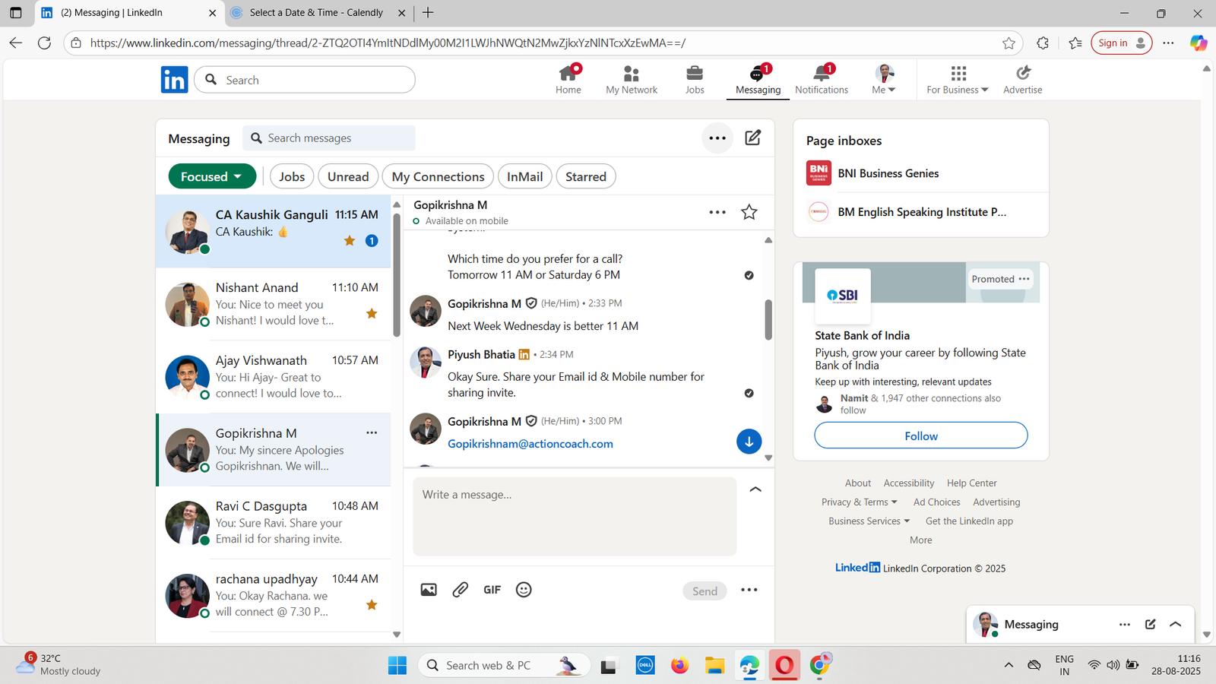Click the compose new message icon
1216x684 pixels.
[x=752, y=138]
